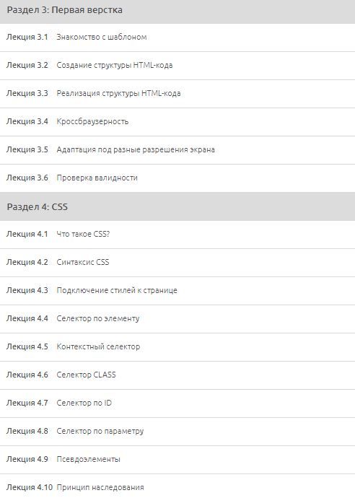Click the Лекция 3.6 label
355x498 pixels.
coord(27,178)
